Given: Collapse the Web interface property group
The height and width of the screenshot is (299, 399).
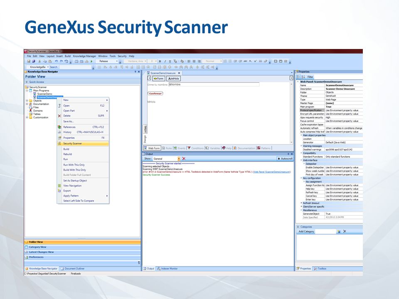Looking at the screenshot, I should 302,160.
